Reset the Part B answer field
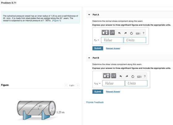173x125 pixels. pos(133,76)
